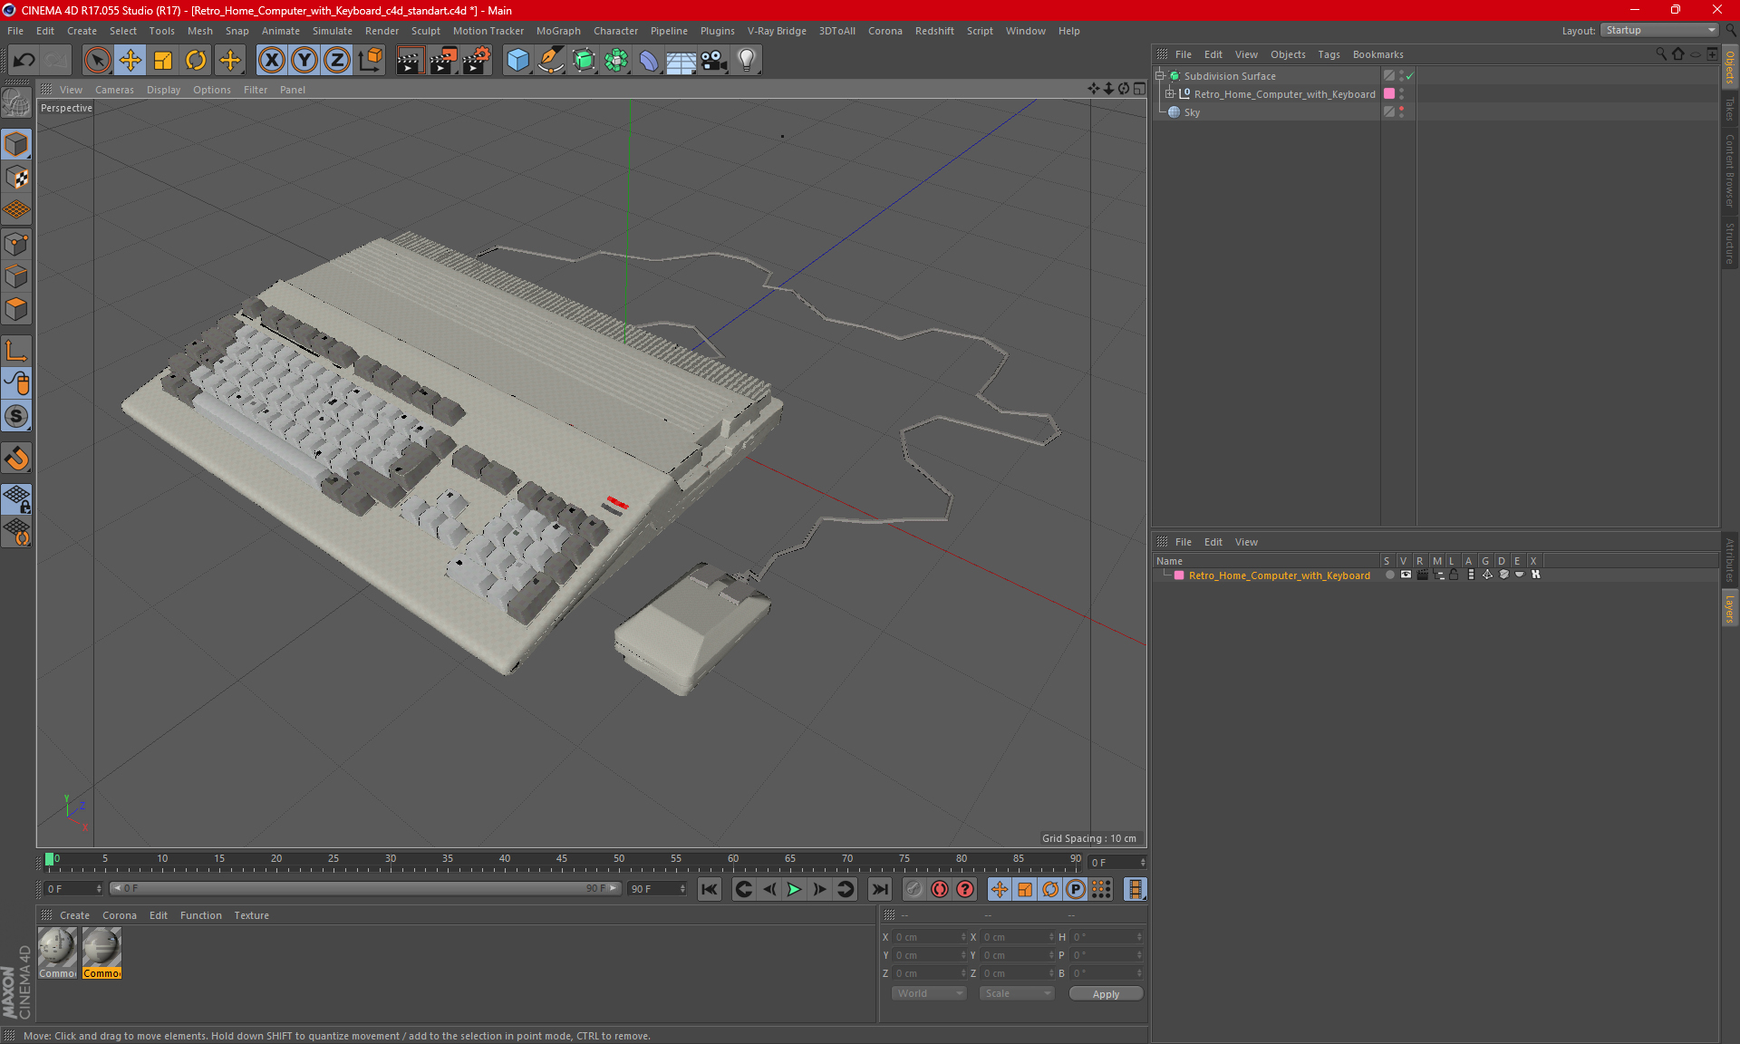Activate the Scale tool

163,60
